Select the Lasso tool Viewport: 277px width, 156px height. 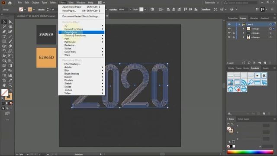[x=10, y=27]
